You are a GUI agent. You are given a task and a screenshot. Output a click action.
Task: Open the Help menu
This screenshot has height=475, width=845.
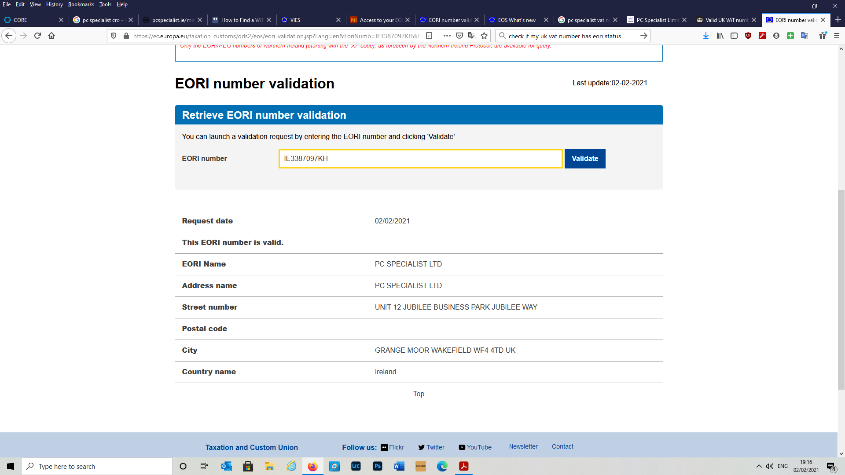coord(122,4)
